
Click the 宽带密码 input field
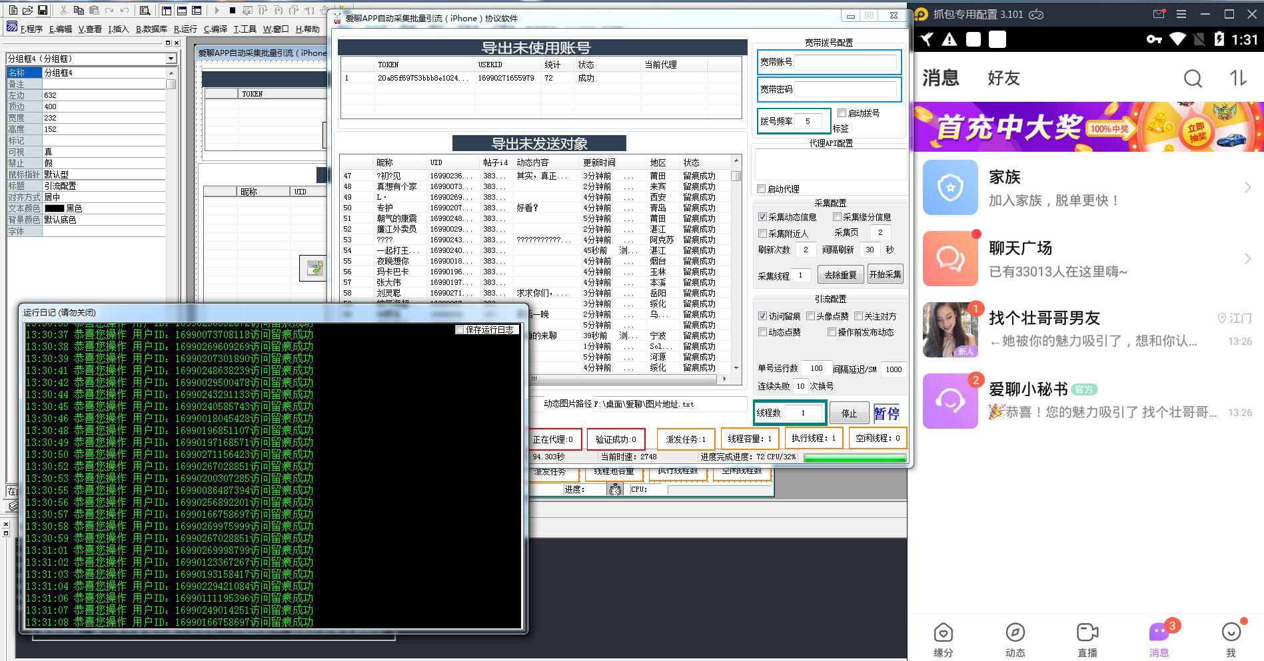(x=846, y=89)
